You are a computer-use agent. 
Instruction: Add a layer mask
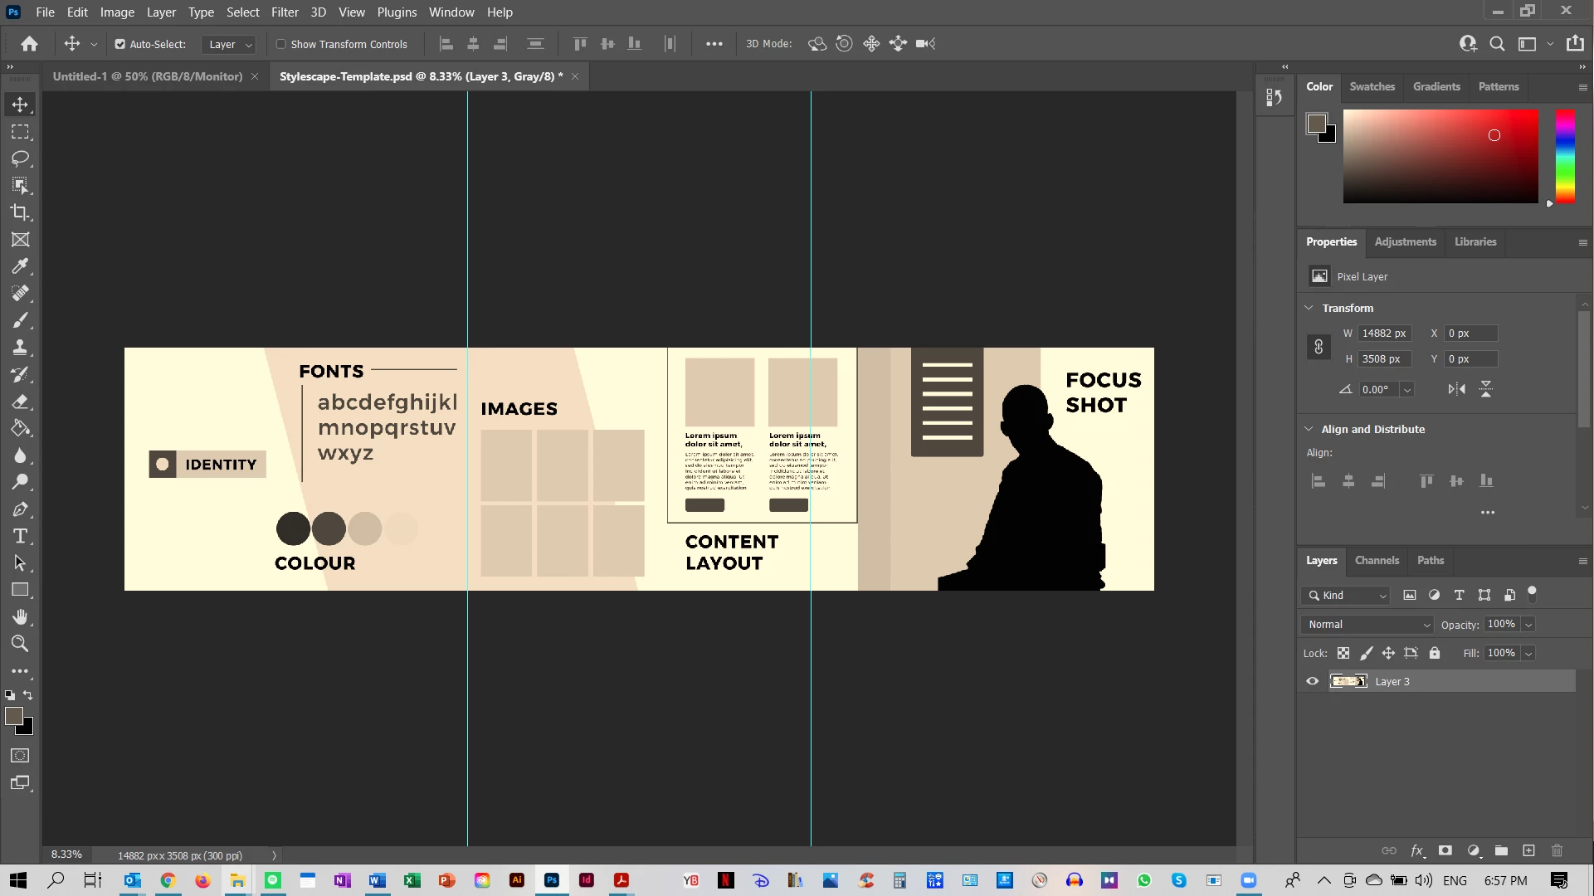(x=1445, y=850)
